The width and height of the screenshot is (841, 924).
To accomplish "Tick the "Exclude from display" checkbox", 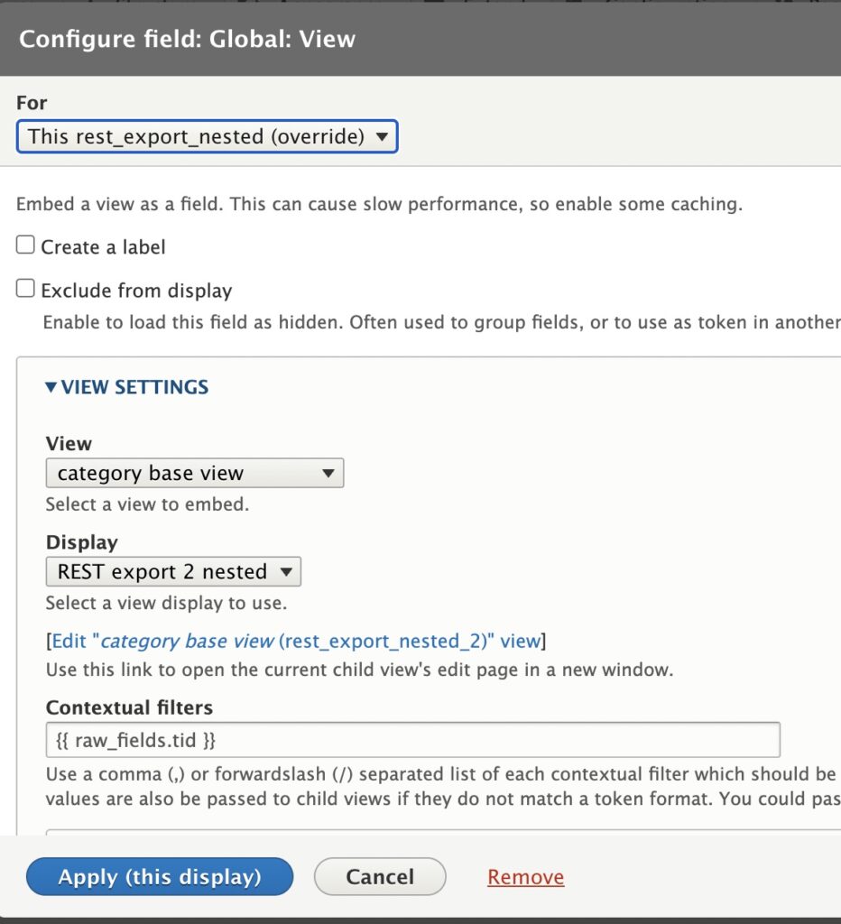I will tap(26, 290).
